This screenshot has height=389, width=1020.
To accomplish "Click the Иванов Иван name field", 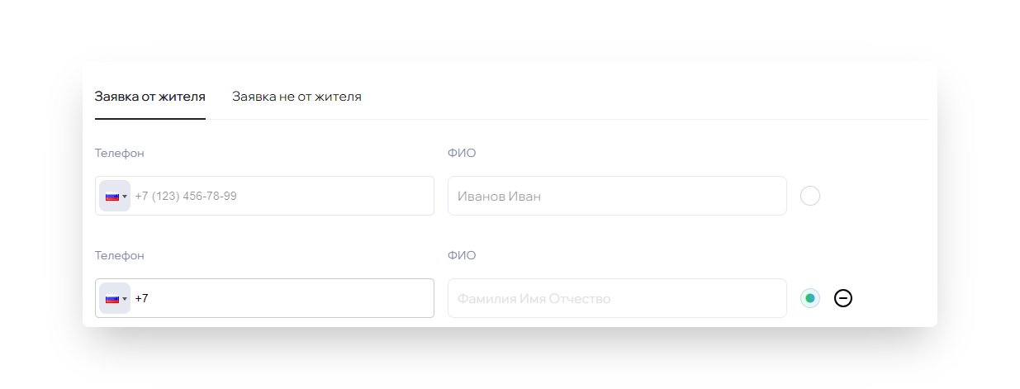I will pyautogui.click(x=617, y=196).
